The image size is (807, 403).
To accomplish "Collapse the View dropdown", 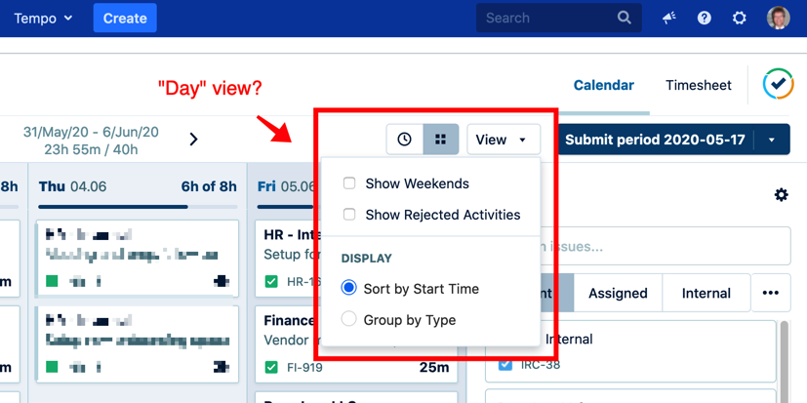I will (x=503, y=140).
